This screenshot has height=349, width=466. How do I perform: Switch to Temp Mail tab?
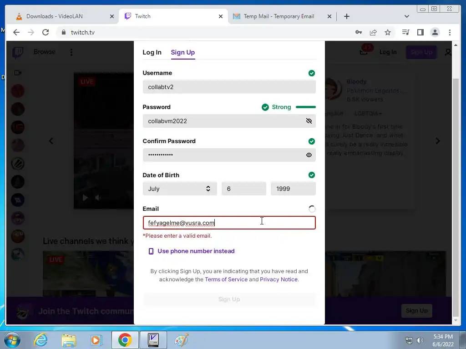(279, 16)
